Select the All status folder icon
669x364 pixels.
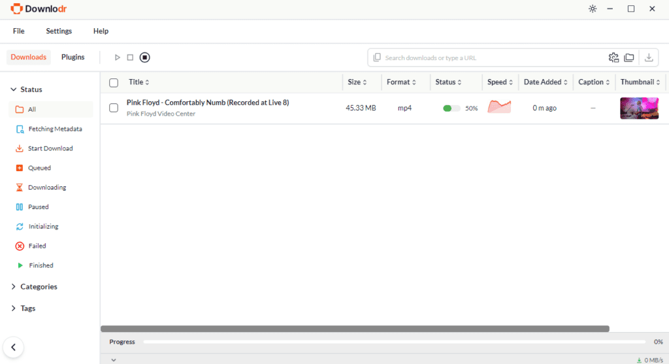[19, 109]
